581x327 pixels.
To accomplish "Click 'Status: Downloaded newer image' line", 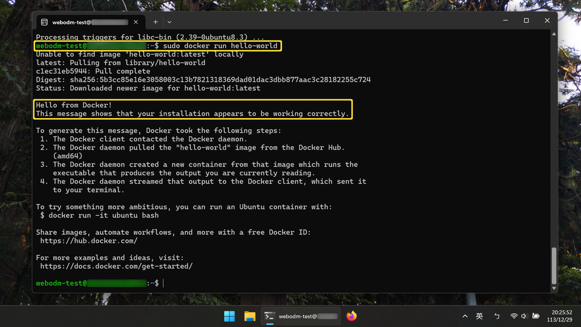I will coord(148,88).
